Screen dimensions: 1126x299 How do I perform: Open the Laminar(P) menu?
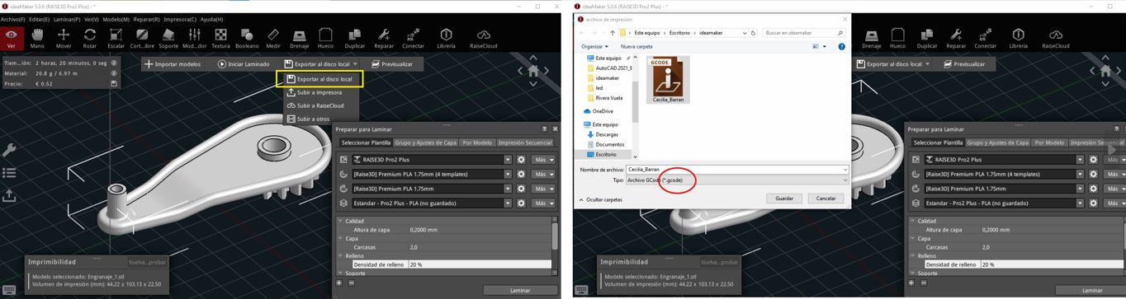67,19
